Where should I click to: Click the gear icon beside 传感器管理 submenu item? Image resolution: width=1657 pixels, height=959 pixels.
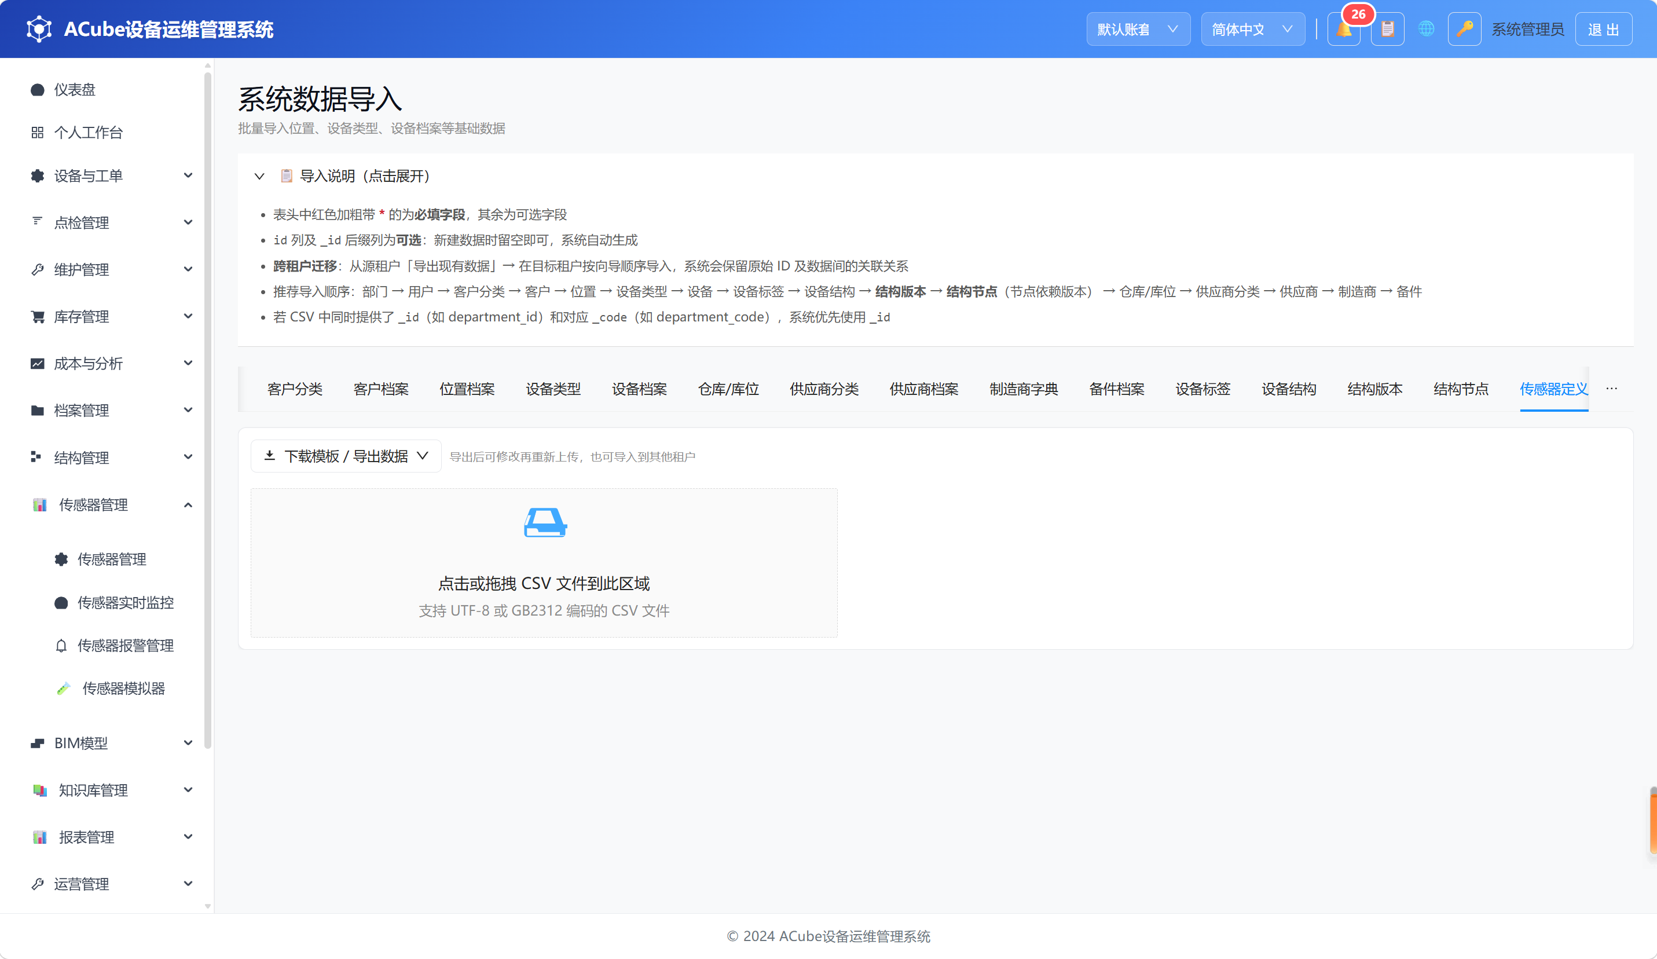click(61, 559)
